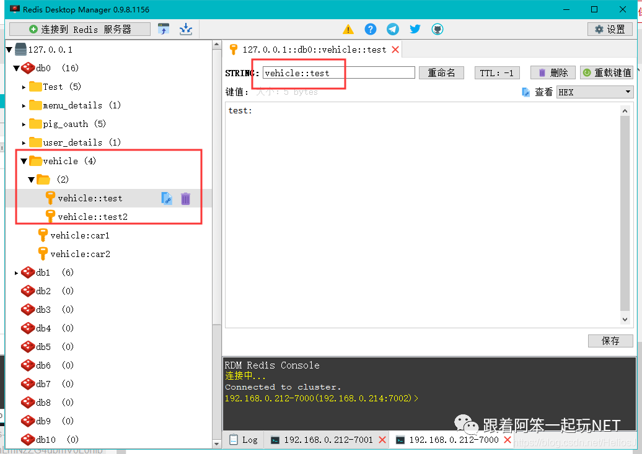This screenshot has width=642, height=454.
Task: Click the 127.0.0.1 server stack icon
Action: click(20, 50)
